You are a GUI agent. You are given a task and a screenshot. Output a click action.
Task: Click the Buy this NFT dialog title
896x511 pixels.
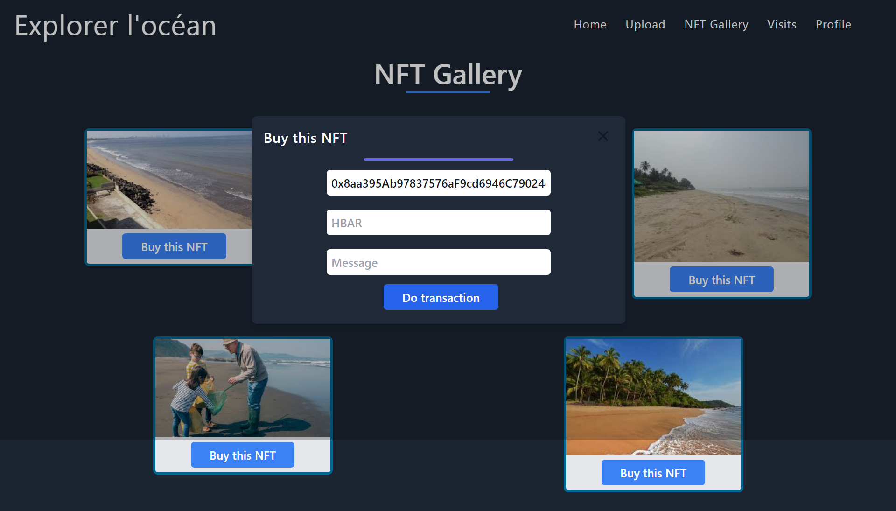[305, 138]
